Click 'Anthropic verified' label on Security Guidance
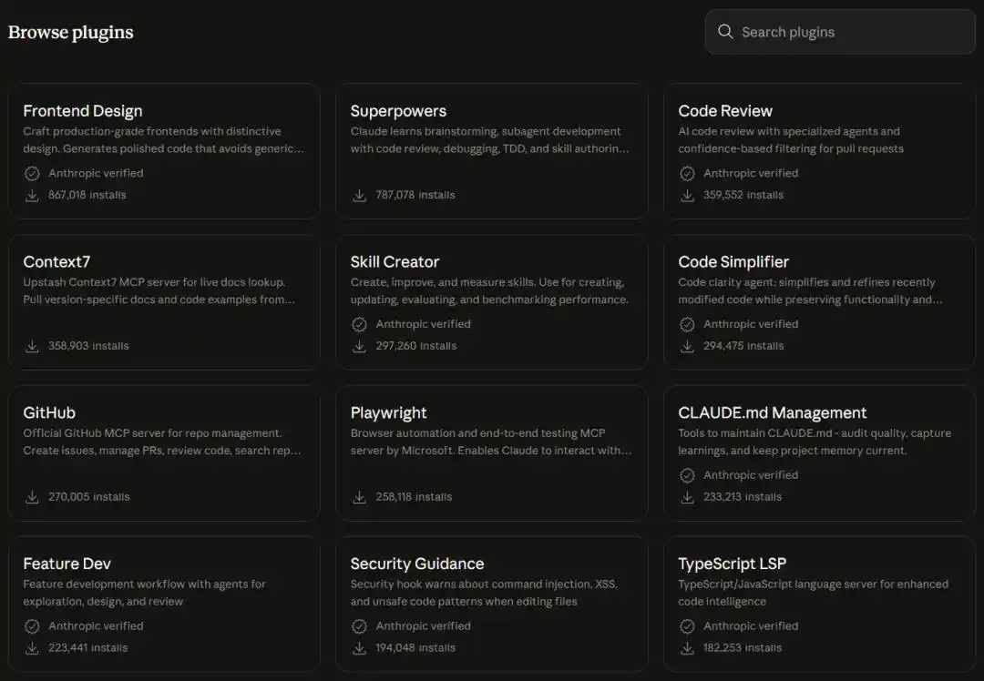Screen dimensions: 984x681 pos(423,625)
